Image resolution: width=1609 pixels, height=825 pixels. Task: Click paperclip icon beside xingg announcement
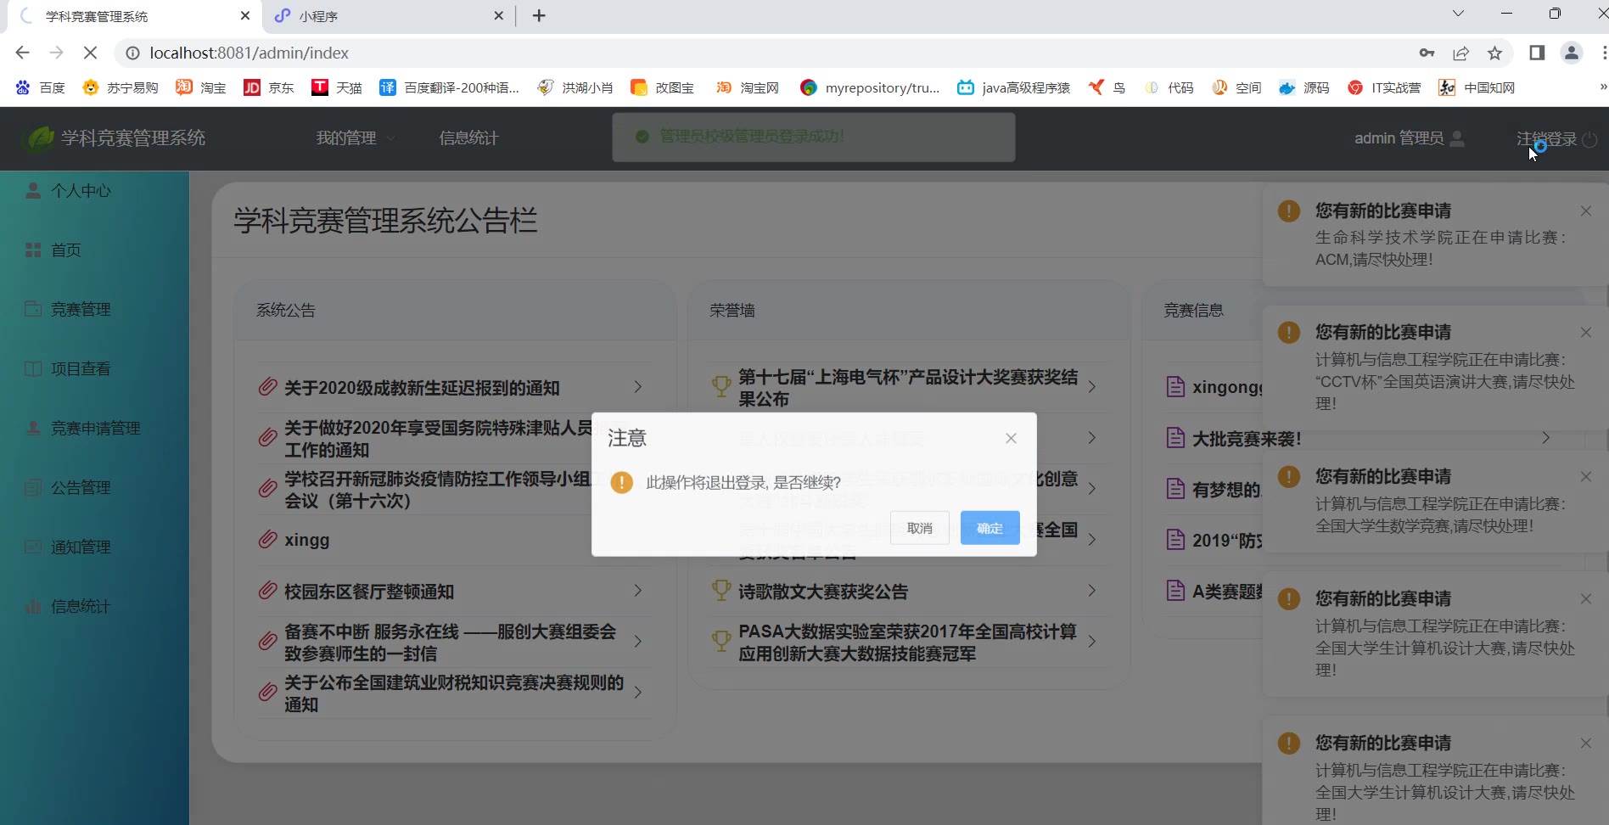(x=268, y=540)
